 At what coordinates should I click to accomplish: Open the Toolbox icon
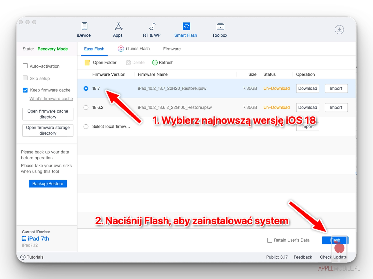tap(220, 26)
